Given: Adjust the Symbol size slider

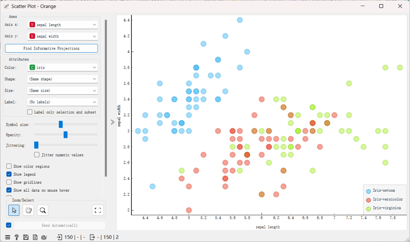Looking at the screenshot, I should click(x=61, y=124).
